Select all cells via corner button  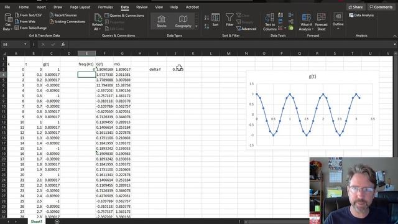tap(4, 54)
